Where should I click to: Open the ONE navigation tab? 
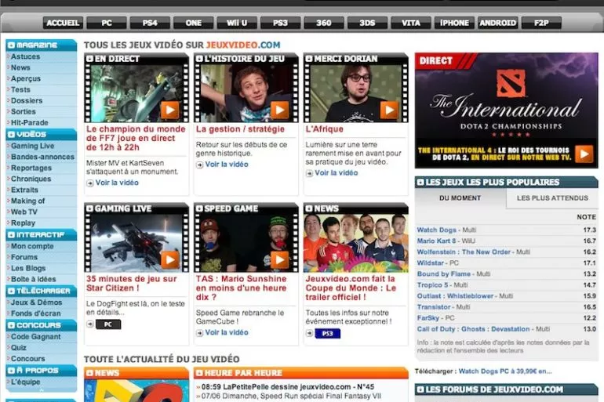click(x=194, y=23)
